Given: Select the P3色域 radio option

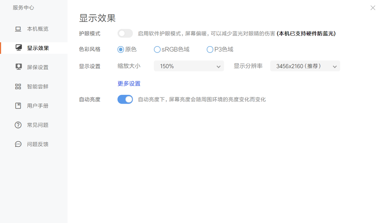Looking at the screenshot, I should pos(210,50).
